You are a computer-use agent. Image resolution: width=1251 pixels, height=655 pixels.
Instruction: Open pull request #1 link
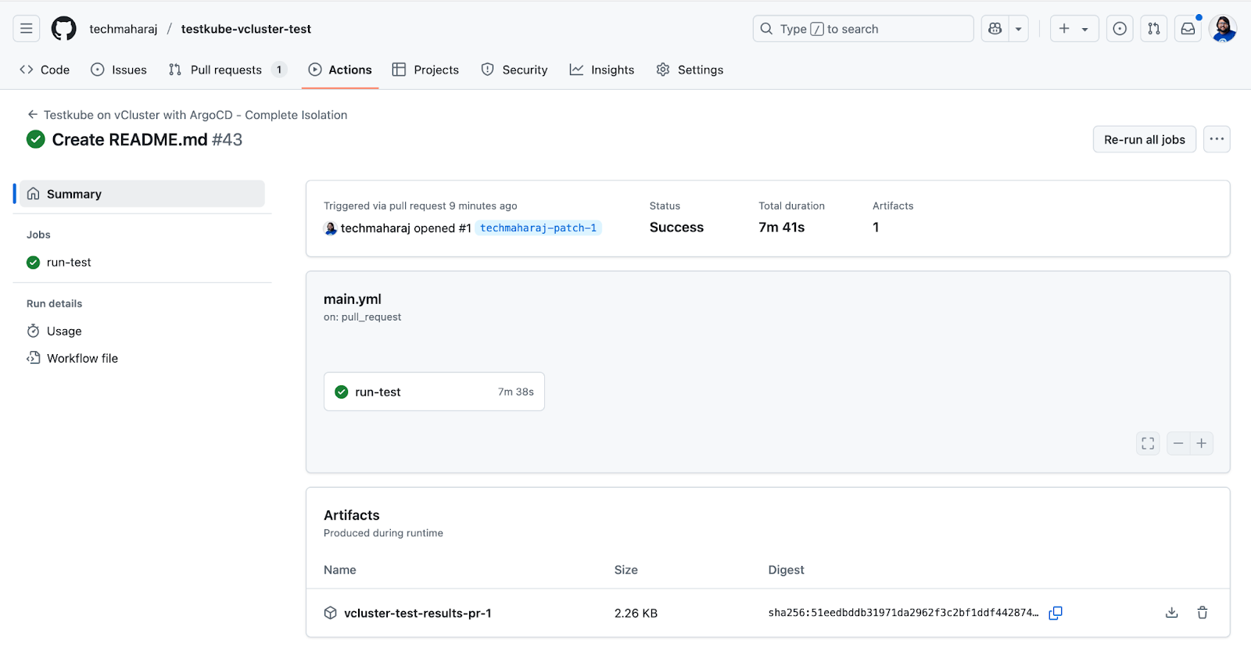(x=464, y=228)
